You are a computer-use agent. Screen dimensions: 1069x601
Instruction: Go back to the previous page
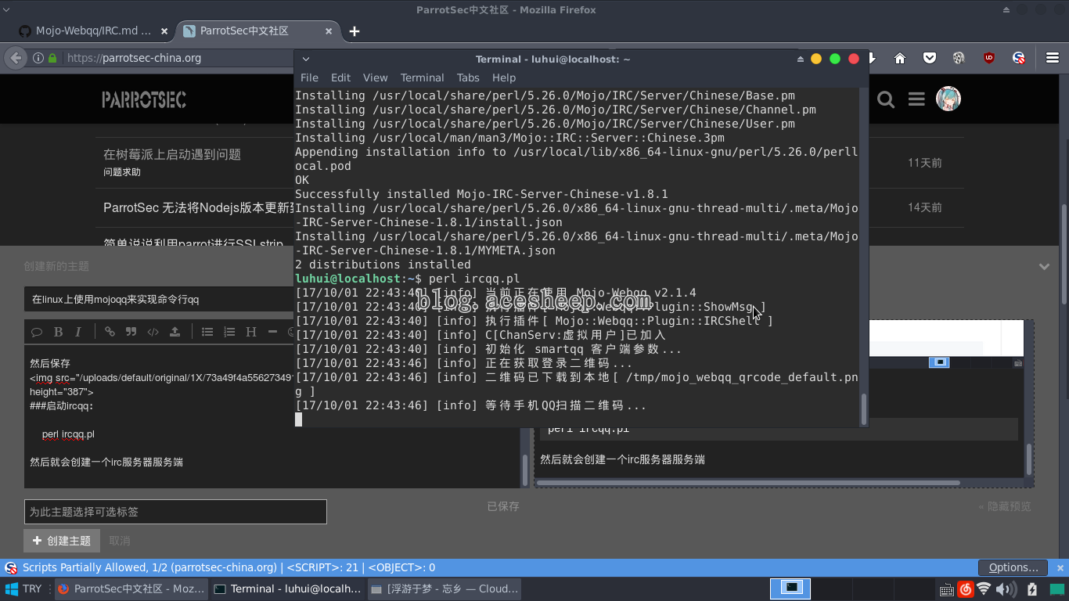click(x=15, y=58)
